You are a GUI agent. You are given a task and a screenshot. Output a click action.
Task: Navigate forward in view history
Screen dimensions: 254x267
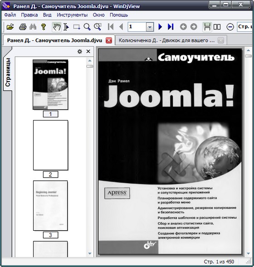pyautogui.click(x=194, y=27)
